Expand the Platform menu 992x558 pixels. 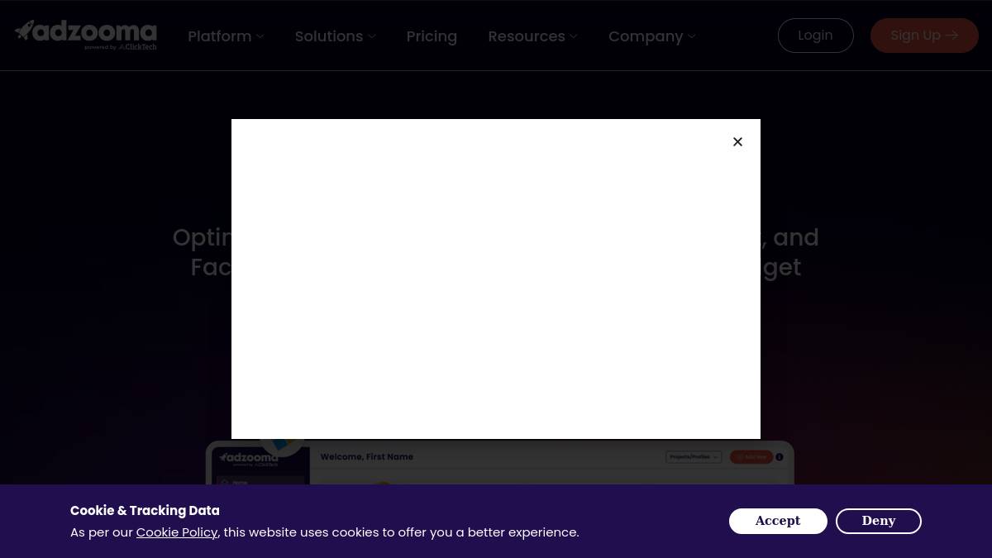click(226, 36)
